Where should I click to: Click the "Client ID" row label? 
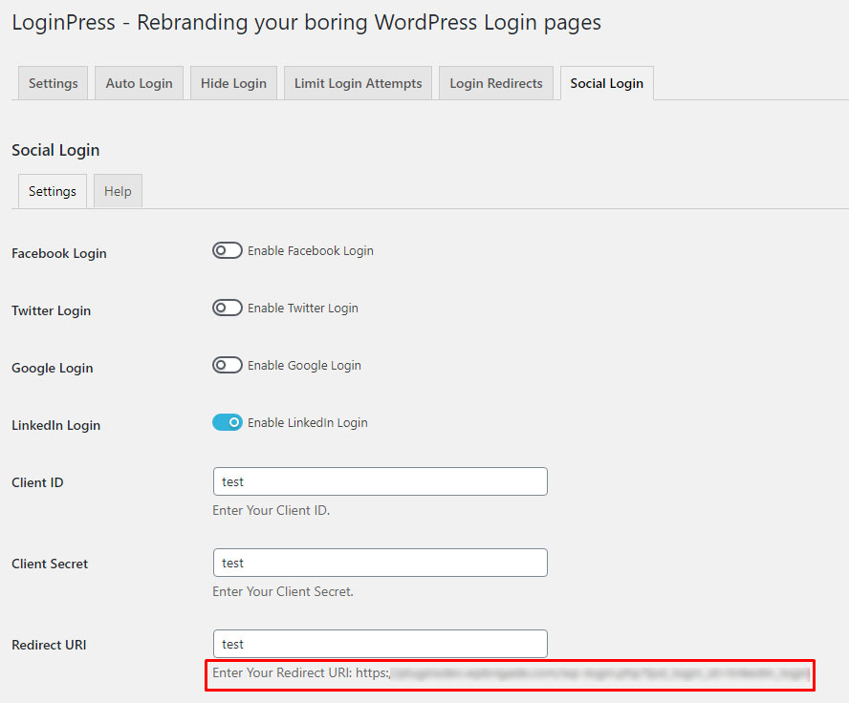pyautogui.click(x=37, y=482)
